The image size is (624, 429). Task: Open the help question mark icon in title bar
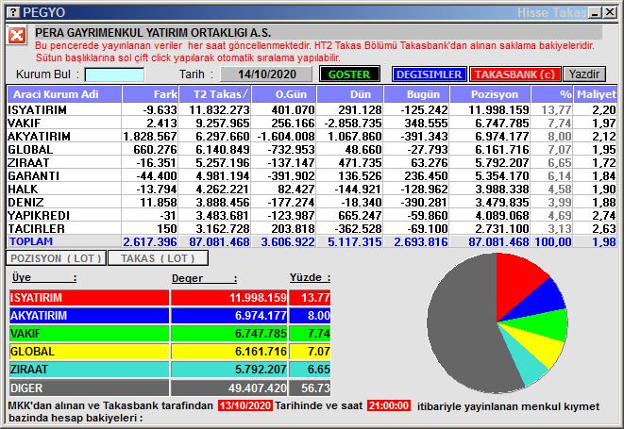[x=13, y=12]
